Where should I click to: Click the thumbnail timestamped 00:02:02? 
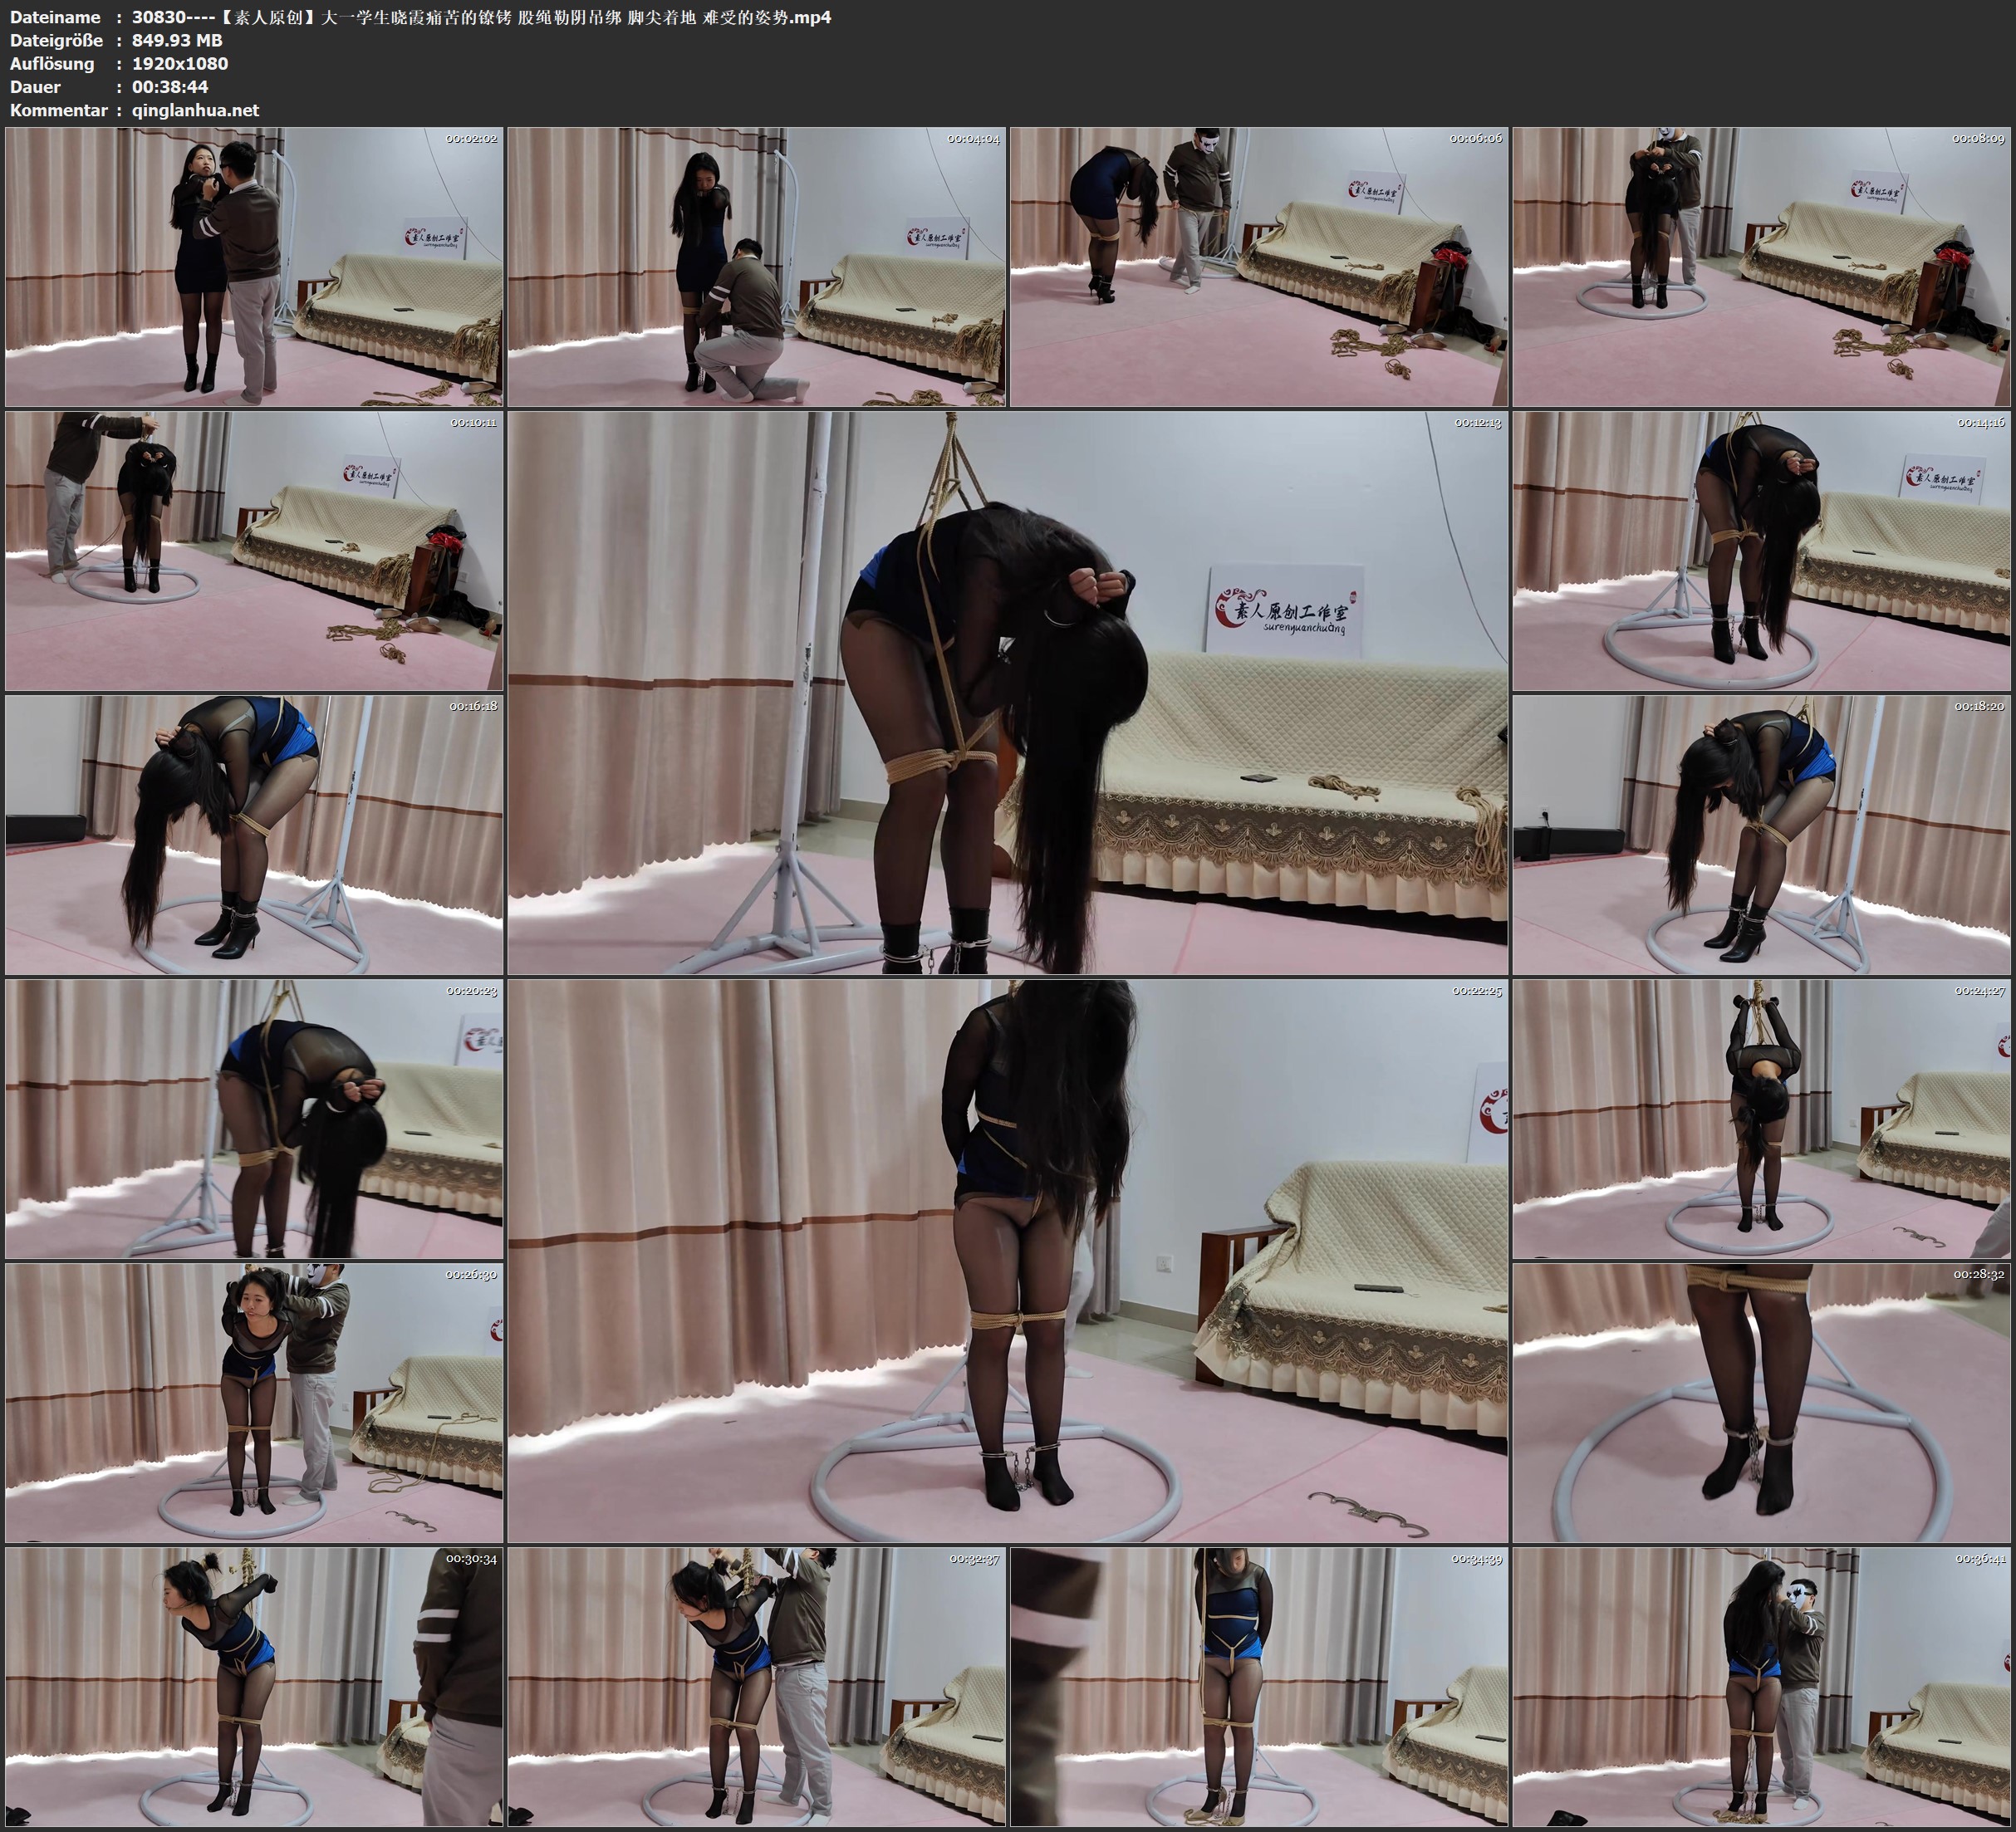coord(254,266)
